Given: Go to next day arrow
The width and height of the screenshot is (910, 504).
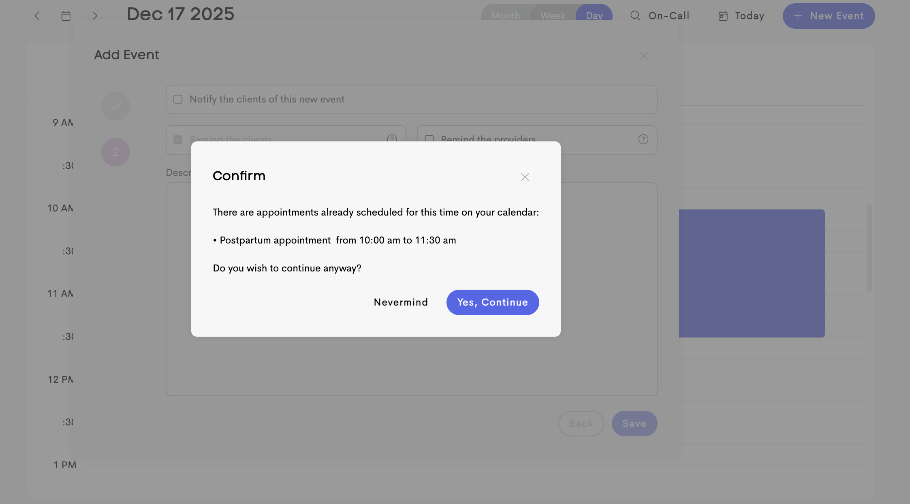Looking at the screenshot, I should [x=95, y=16].
